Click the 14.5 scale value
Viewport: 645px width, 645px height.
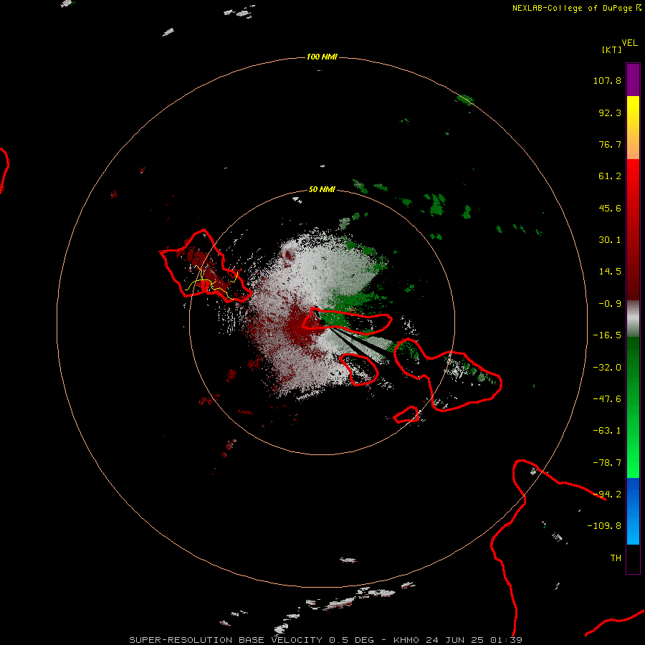[x=610, y=272]
